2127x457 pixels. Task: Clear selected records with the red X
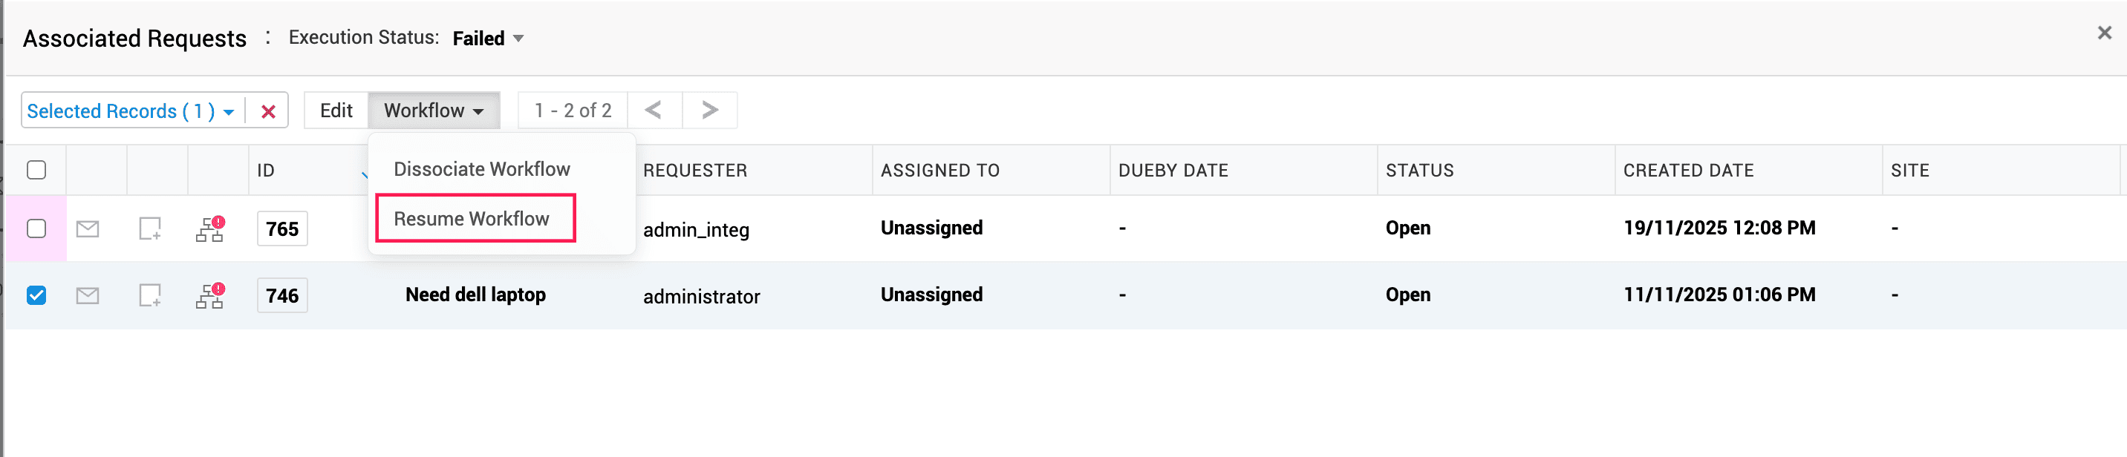click(x=267, y=111)
